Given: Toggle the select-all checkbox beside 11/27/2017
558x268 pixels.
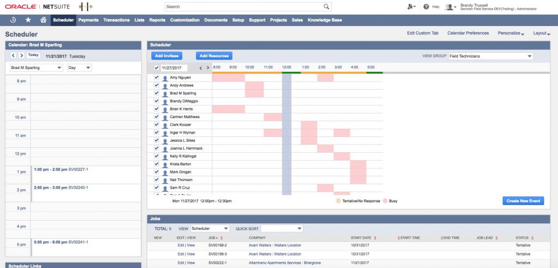Looking at the screenshot, I should pyautogui.click(x=156, y=68).
